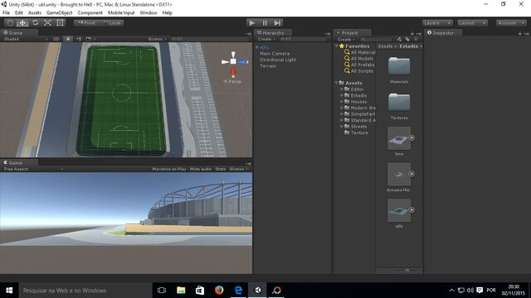Select the Rect transform tool
This screenshot has width=531, height=298.
(60, 23)
